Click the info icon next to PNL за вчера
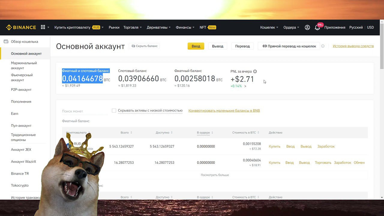The height and width of the screenshot is (216, 384). 255,71
